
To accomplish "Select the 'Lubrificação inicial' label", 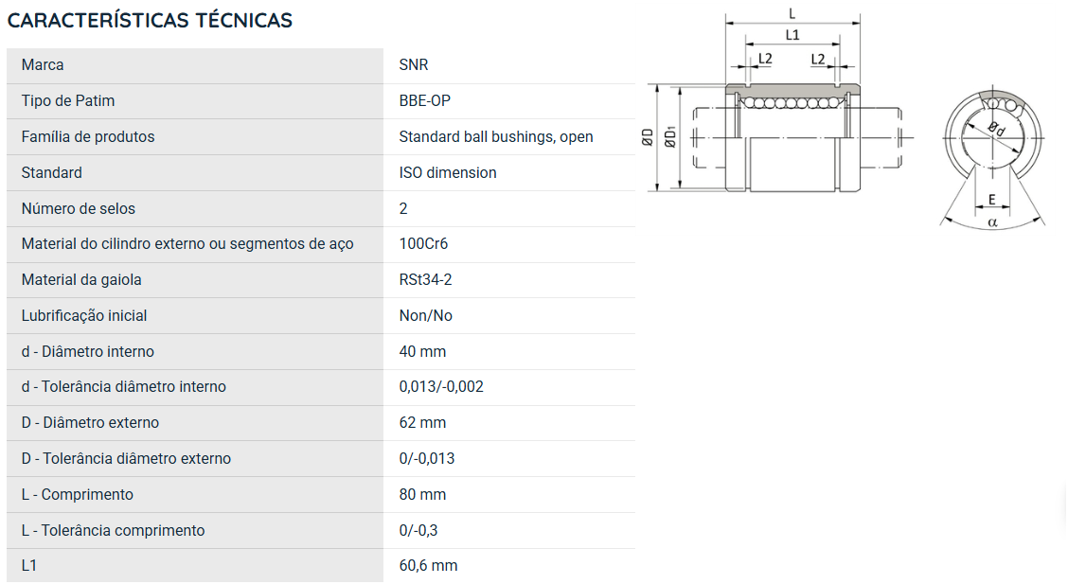I will click(x=83, y=316).
